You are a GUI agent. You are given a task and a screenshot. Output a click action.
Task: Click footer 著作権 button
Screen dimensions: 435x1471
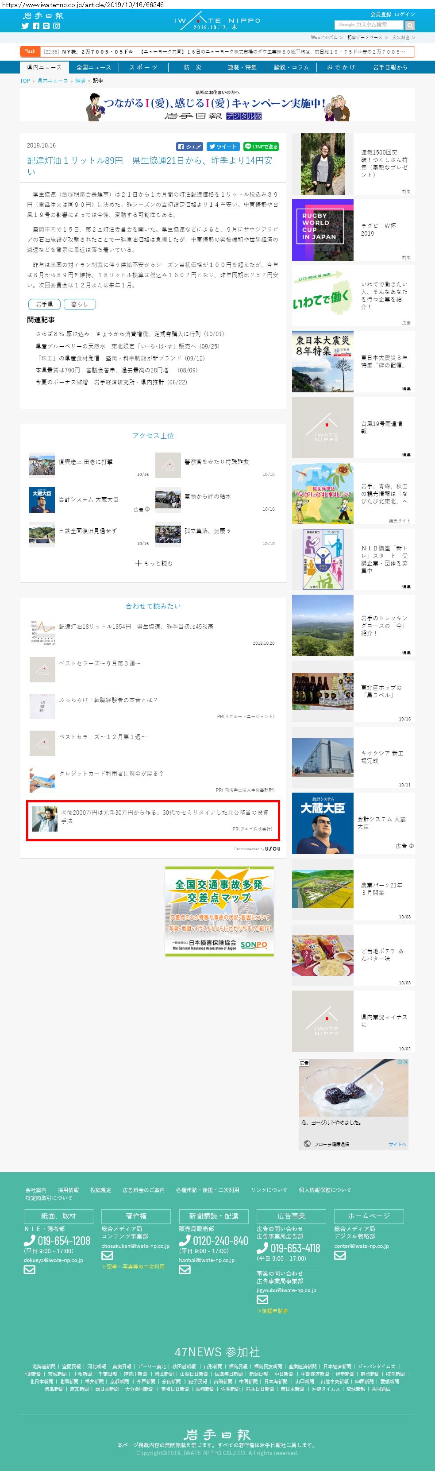click(136, 1216)
